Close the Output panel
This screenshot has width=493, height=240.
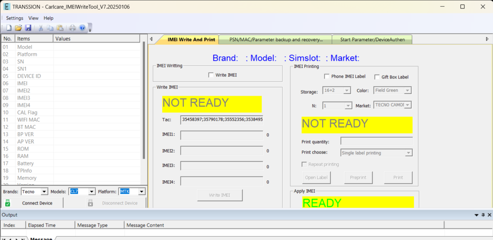tap(489, 215)
